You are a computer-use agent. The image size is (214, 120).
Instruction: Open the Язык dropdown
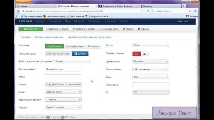point(151,77)
